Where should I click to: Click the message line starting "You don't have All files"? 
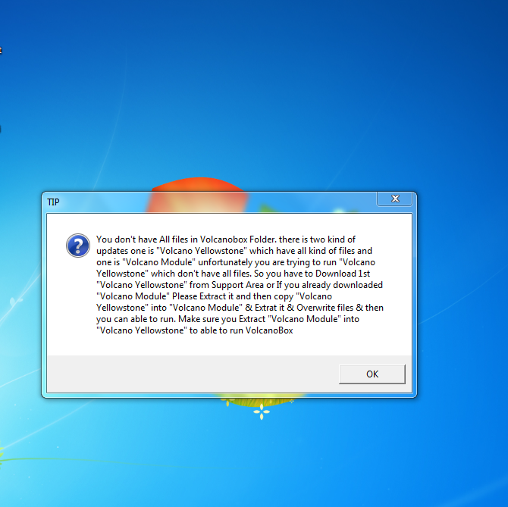[x=226, y=239]
